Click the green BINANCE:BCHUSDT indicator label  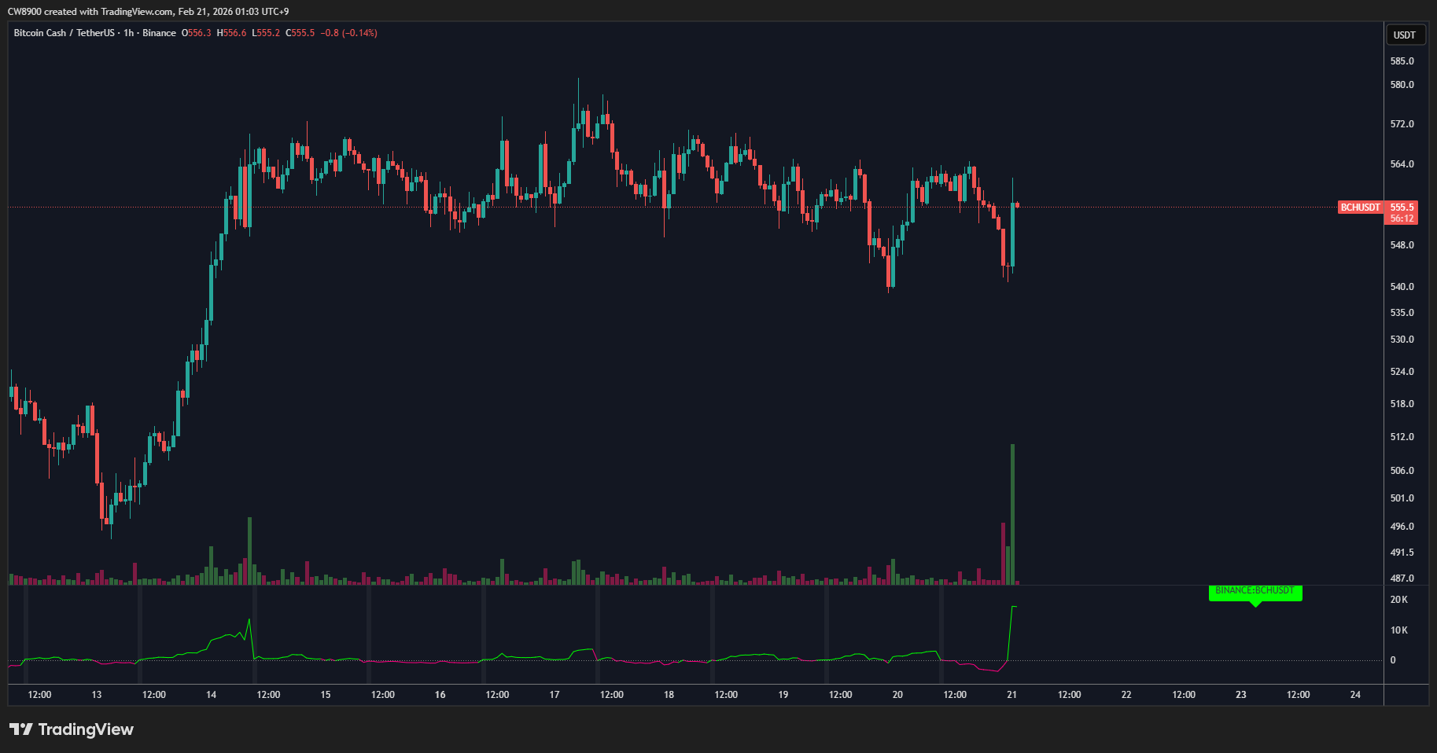point(1255,591)
